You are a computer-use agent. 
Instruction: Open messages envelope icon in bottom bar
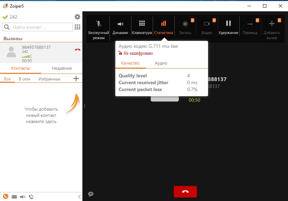pyautogui.click(x=14, y=197)
